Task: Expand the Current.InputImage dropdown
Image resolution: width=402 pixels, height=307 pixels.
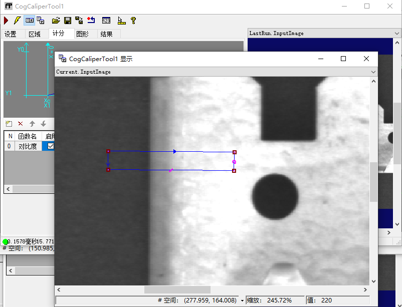Action: 372,72
